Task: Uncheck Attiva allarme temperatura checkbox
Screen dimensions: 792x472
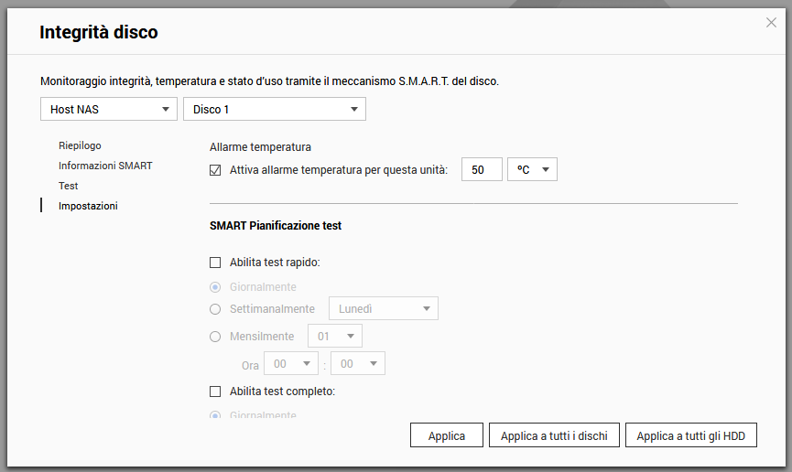Action: tap(216, 169)
